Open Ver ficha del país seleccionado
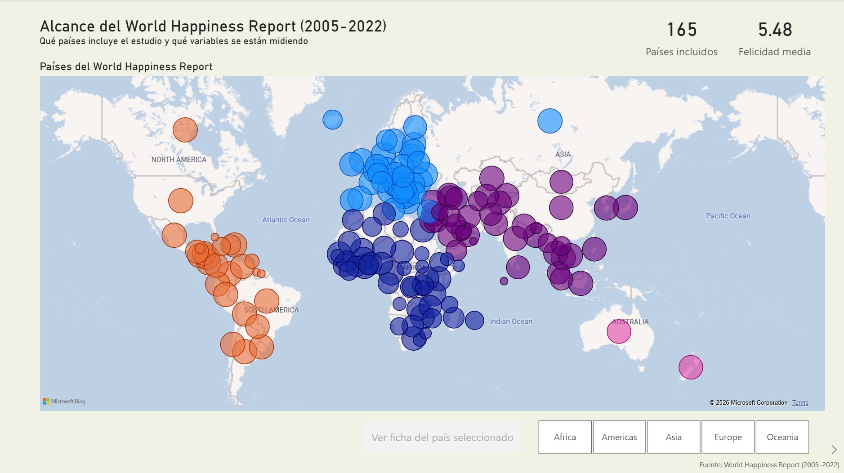The width and height of the screenshot is (844, 473). pos(442,437)
